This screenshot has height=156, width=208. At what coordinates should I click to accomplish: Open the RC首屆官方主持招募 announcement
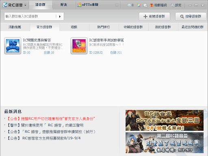coord(44,138)
